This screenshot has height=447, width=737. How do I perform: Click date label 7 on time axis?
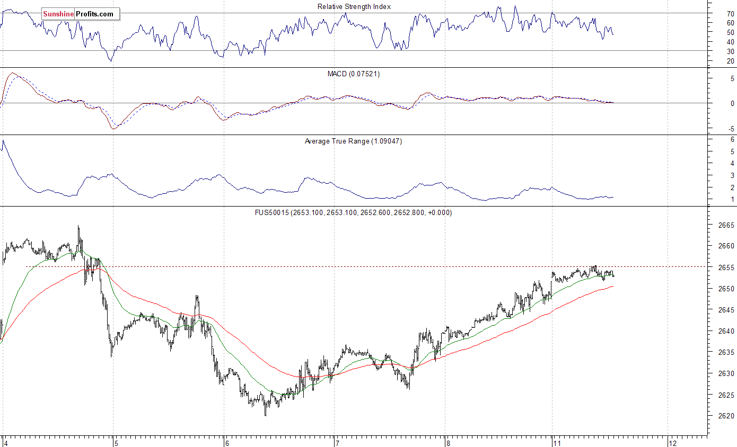337,443
